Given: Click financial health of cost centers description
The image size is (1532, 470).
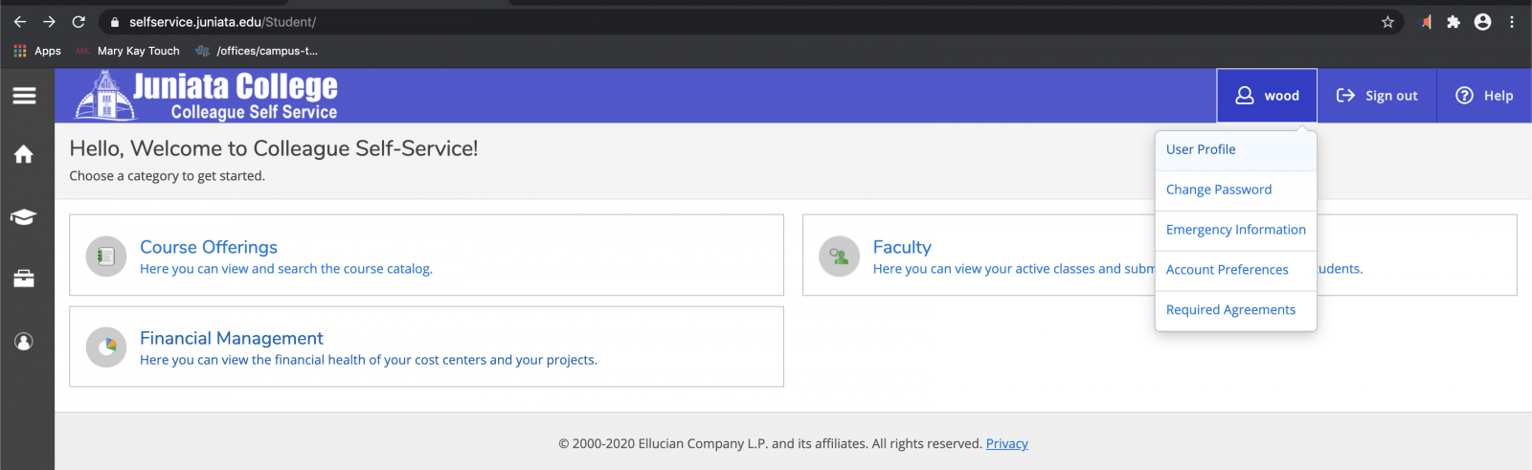Looking at the screenshot, I should [x=369, y=361].
